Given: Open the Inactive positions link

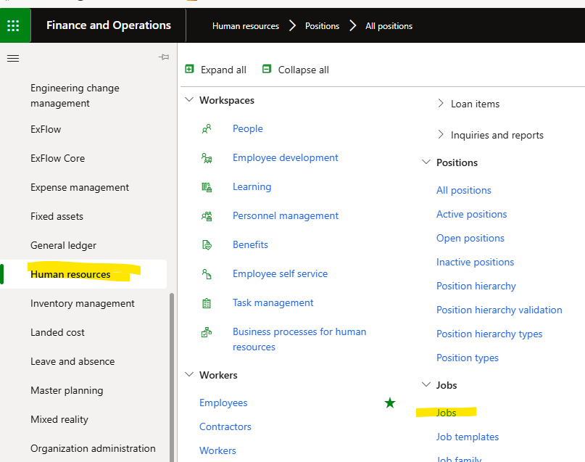Looking at the screenshot, I should pyautogui.click(x=476, y=262).
